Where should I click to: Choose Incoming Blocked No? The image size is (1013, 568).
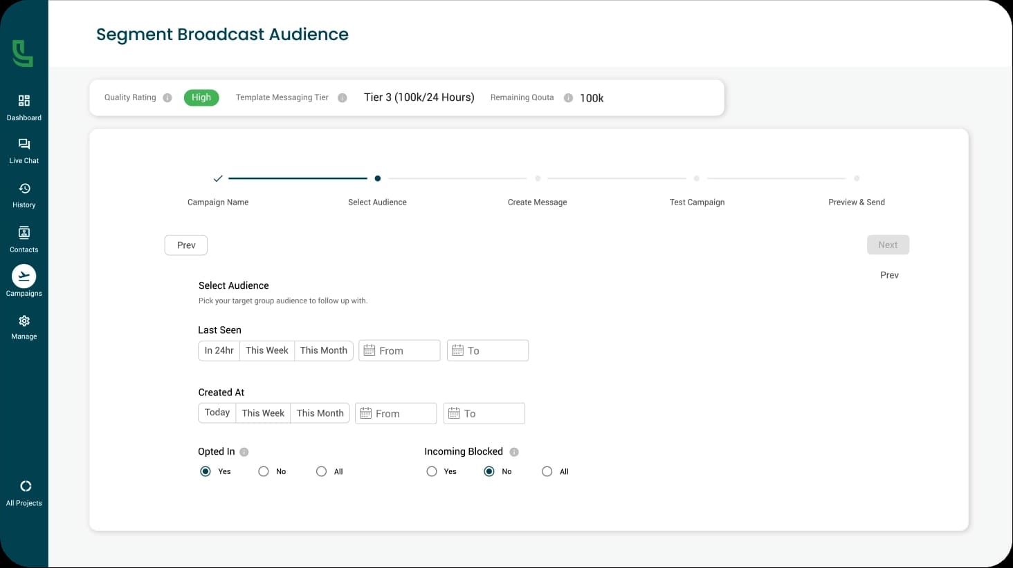pyautogui.click(x=489, y=471)
